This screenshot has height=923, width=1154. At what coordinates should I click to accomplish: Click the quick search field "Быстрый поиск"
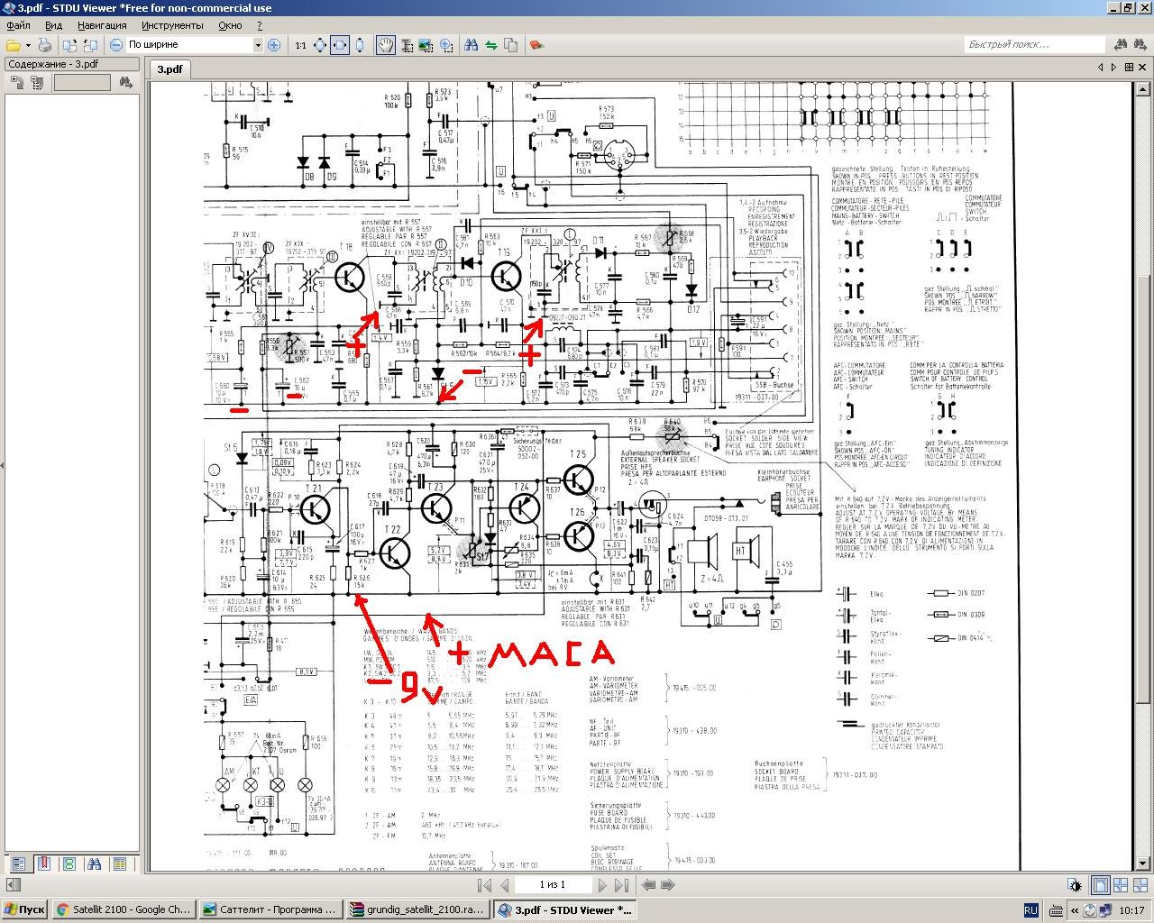(1033, 44)
